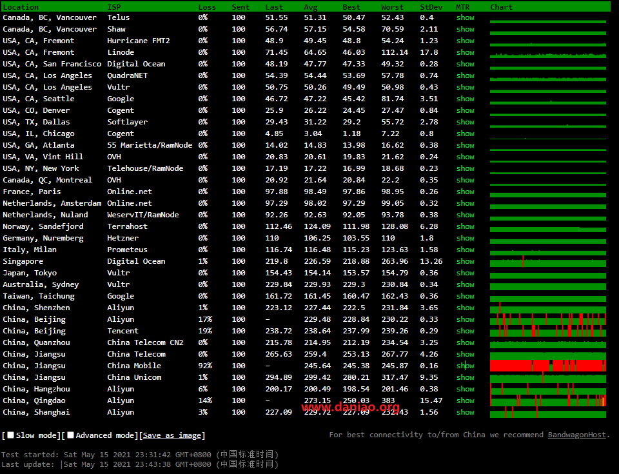
Task: Click the location text "Netherlands, Nuland"
Action: click(45, 215)
